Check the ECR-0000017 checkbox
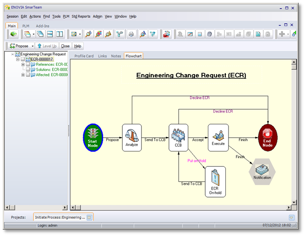This screenshot has width=305, height=236. [22, 59]
